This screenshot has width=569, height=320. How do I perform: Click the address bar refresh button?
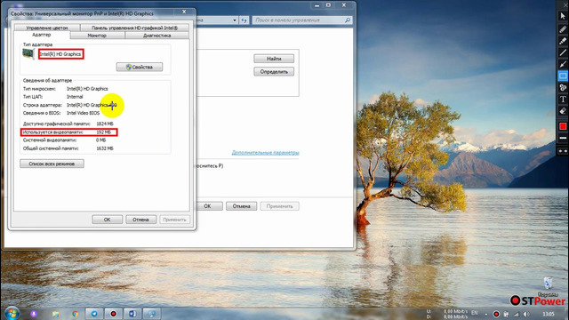[x=244, y=20]
